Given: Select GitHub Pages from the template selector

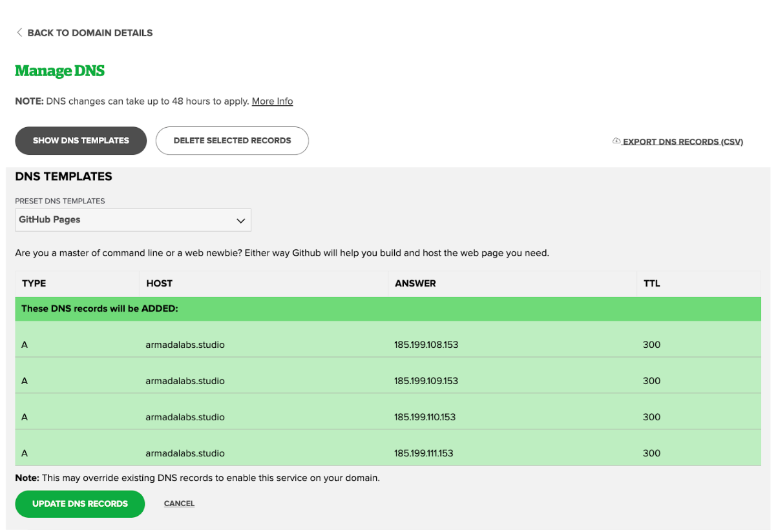Looking at the screenshot, I should [x=132, y=219].
